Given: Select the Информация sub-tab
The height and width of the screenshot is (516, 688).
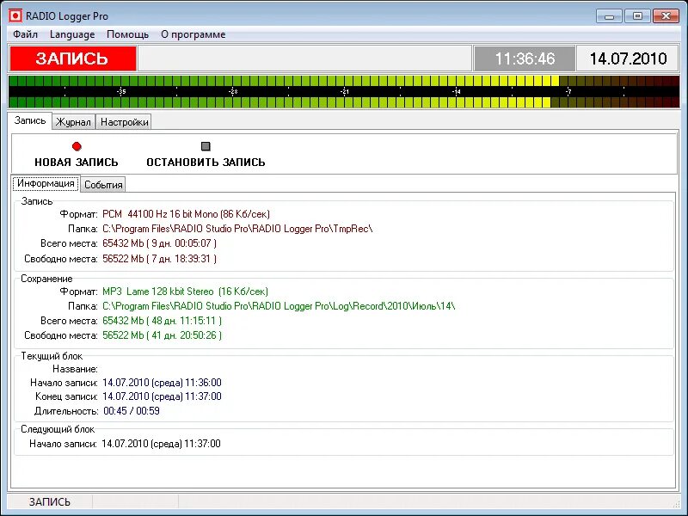Looking at the screenshot, I should [x=46, y=183].
